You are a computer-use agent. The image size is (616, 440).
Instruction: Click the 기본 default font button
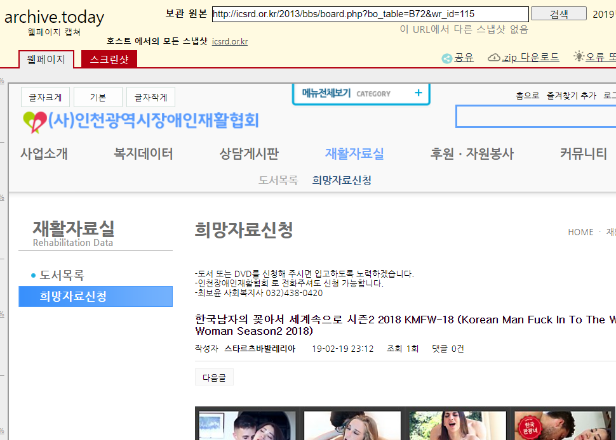click(98, 97)
